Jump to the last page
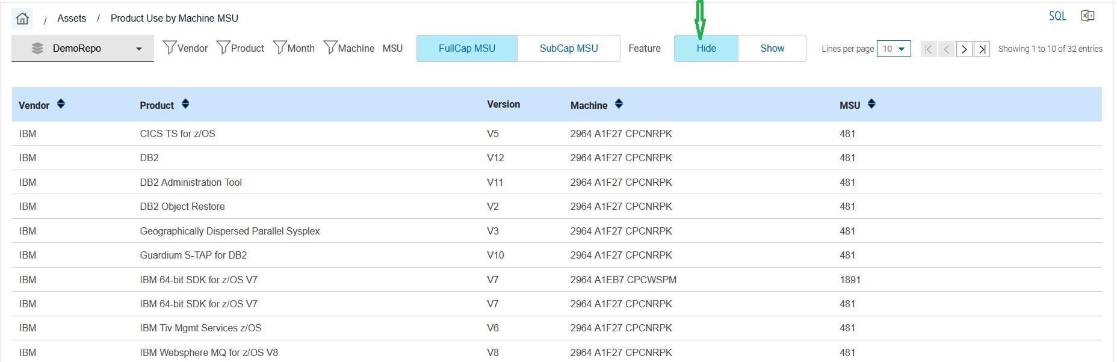The image size is (1117, 362). tap(982, 49)
